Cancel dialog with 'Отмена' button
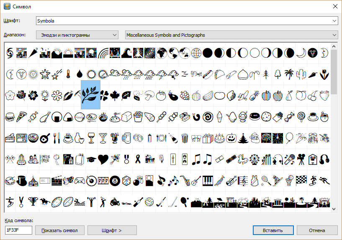 317,230
